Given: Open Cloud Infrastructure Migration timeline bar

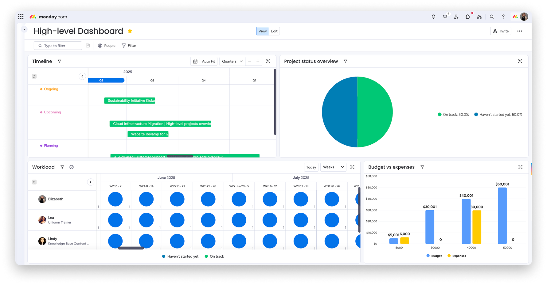Looking at the screenshot, I should tap(160, 124).
